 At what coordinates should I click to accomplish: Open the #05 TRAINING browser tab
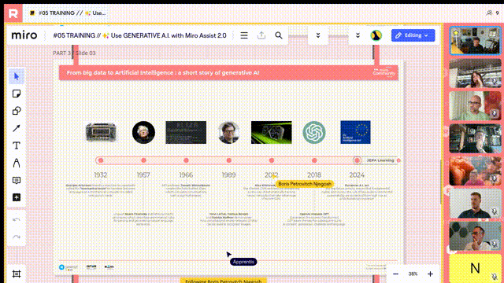pyautogui.click(x=69, y=13)
